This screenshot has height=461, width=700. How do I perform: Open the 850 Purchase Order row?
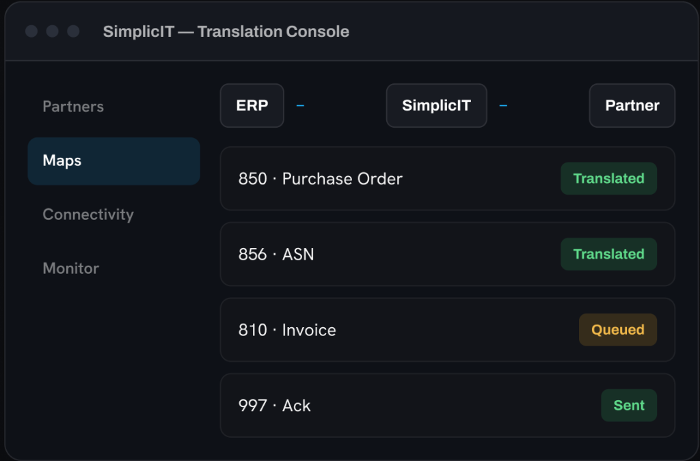447,178
